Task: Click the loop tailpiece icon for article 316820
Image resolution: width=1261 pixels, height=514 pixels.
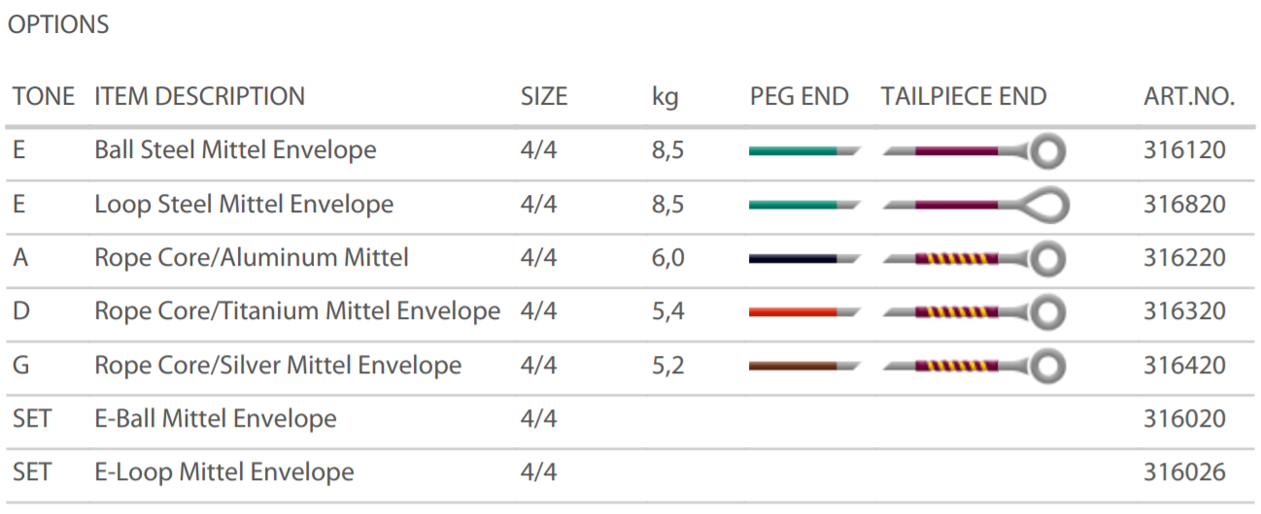Action: click(975, 205)
